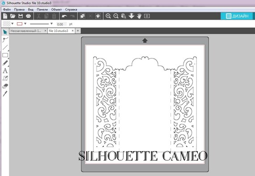Screen dimensions: 255x176
Task: Paste from clipboard
Action: click(x=54, y=16)
